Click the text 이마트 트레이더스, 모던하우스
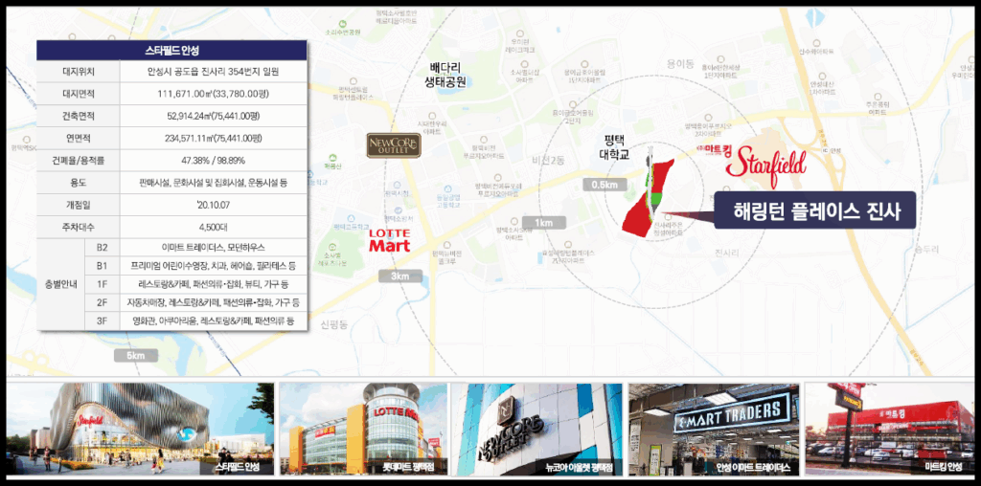This screenshot has height=486, width=981. click(x=214, y=248)
